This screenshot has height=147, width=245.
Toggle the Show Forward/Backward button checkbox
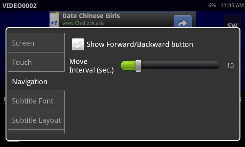[x=78, y=44]
